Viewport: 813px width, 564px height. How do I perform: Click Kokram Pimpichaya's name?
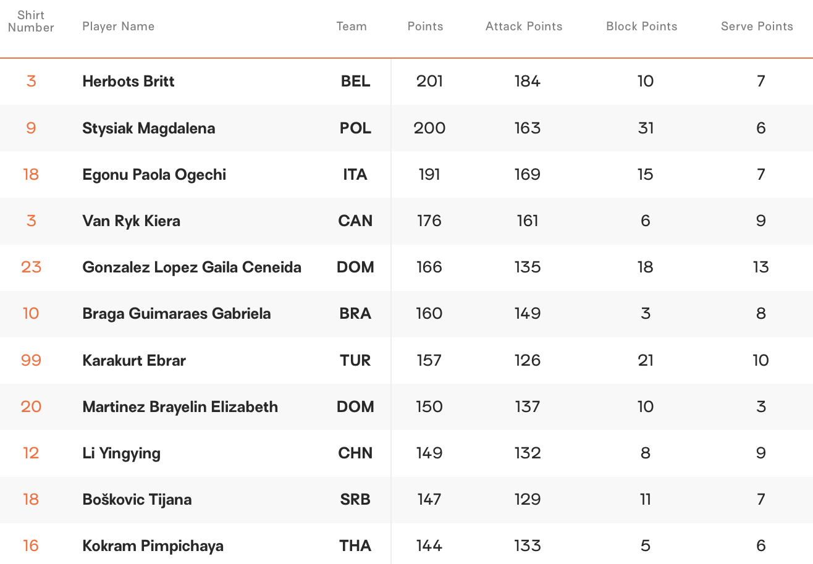[x=153, y=546]
